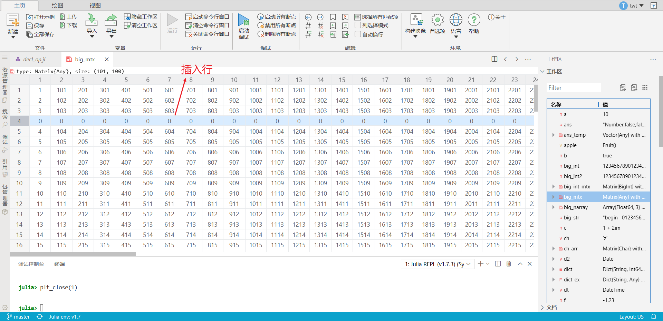Image resolution: width=663 pixels, height=321 pixels.
Task: Expand the ans_temp variable row
Action: click(553, 135)
